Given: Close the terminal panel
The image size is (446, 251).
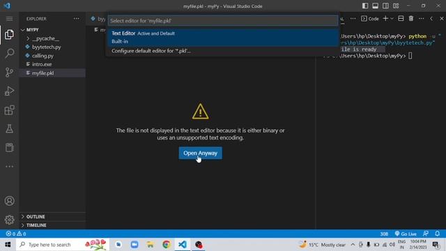Looking at the screenshot, I should pyautogui.click(x=441, y=19).
